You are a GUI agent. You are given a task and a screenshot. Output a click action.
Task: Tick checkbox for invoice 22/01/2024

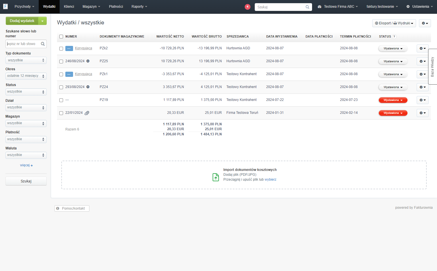61,113
